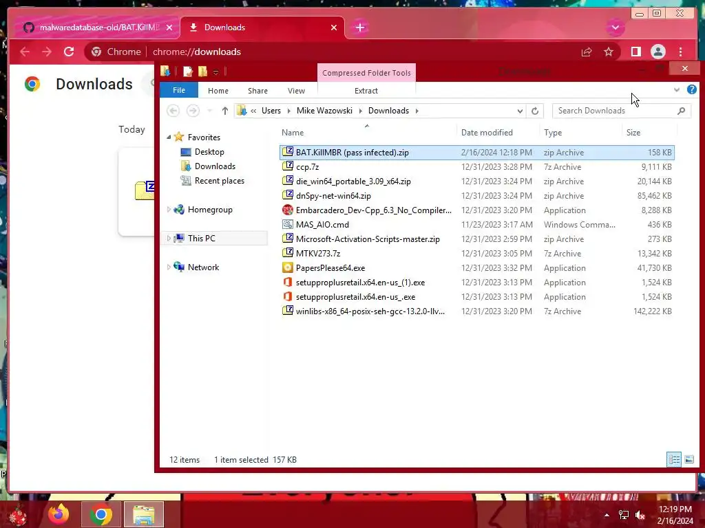Image resolution: width=705 pixels, height=528 pixels.
Task: Refresh the Downloads folder view
Action: coord(534,111)
